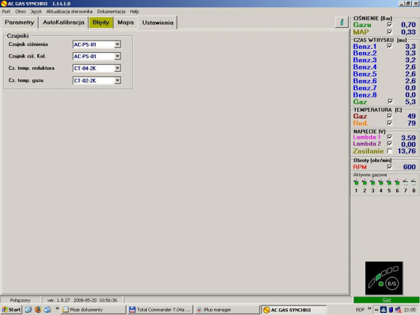
Task: Click the Internet Explorer quick launch icon
Action: point(28,310)
